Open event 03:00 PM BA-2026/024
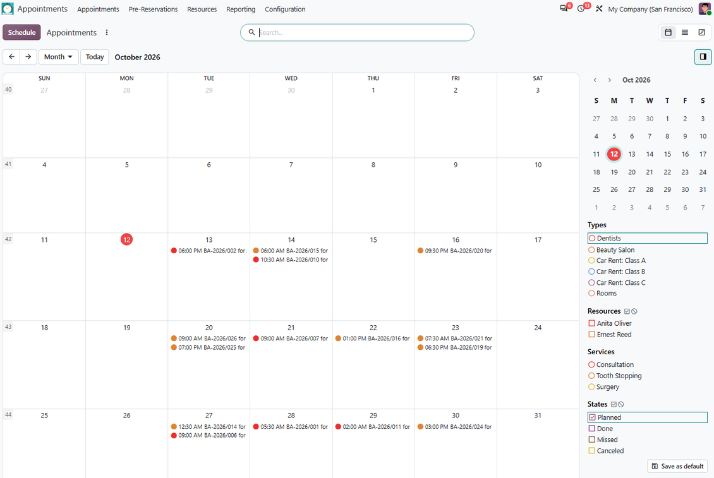 [455, 427]
